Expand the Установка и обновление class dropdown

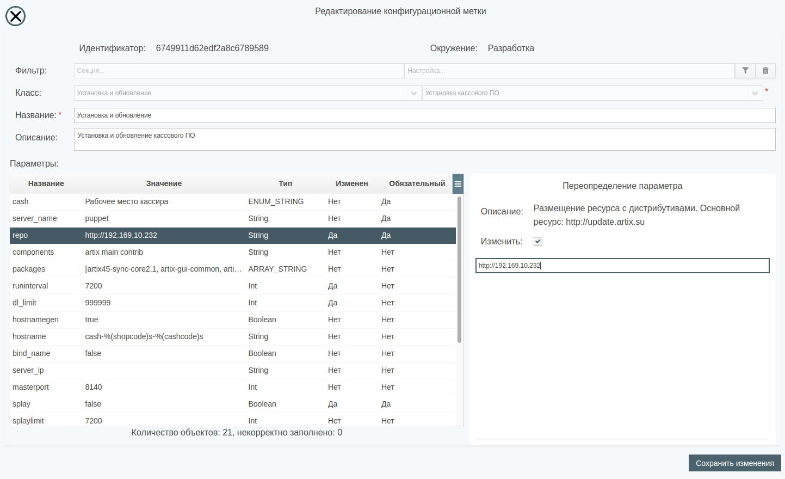[x=414, y=93]
